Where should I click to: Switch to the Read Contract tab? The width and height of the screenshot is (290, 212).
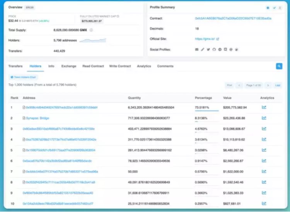coord(93,66)
